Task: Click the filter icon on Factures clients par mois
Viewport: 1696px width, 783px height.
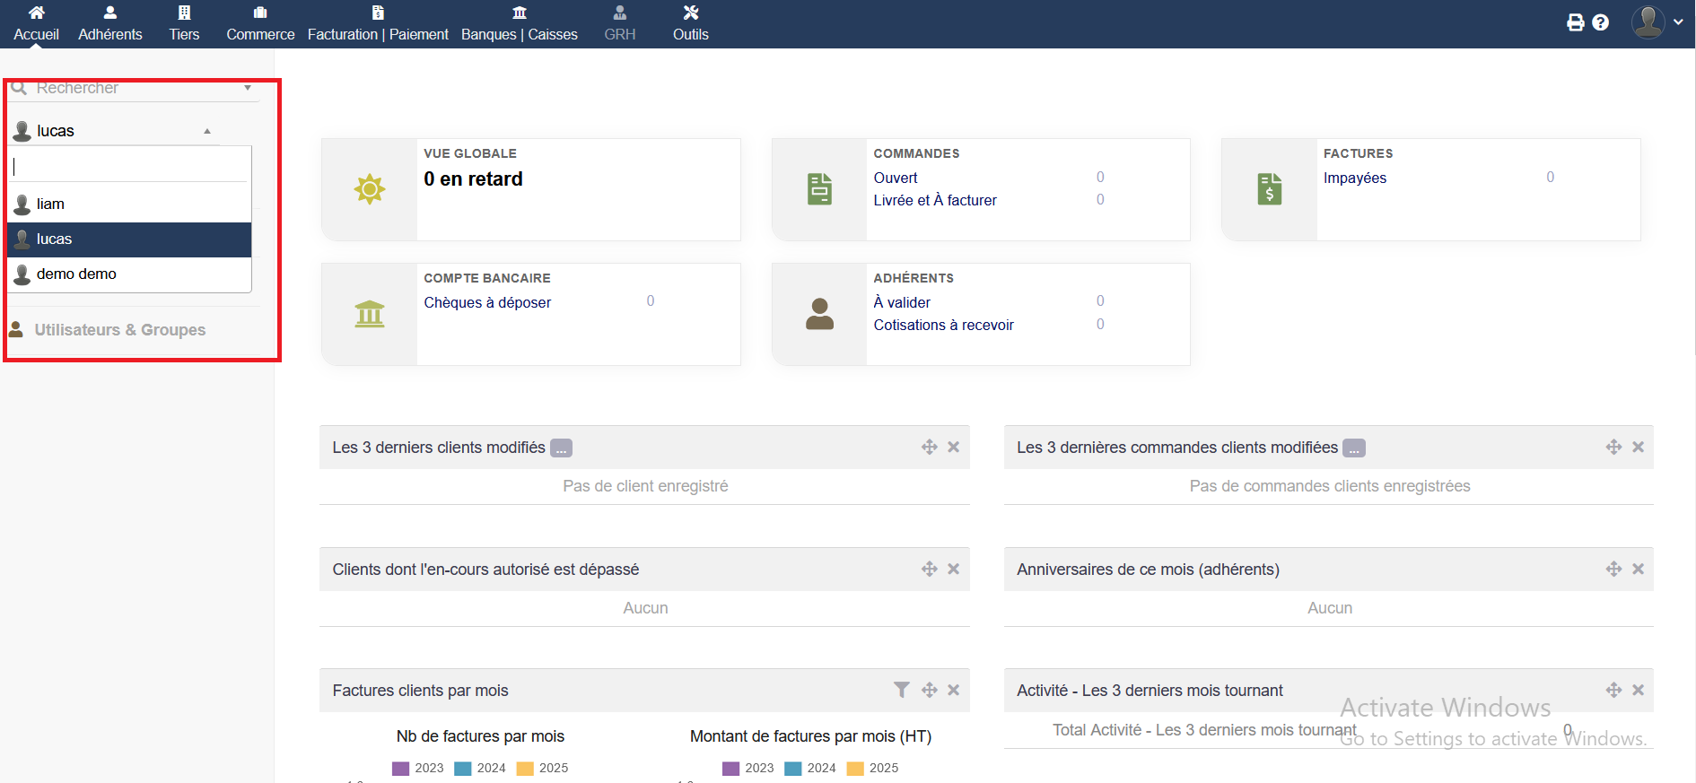Action: pos(901,690)
